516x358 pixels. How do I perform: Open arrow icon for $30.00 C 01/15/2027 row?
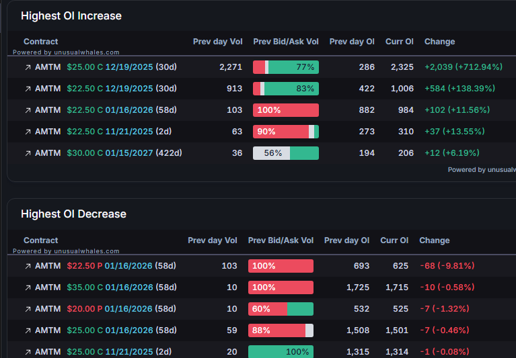tap(28, 153)
